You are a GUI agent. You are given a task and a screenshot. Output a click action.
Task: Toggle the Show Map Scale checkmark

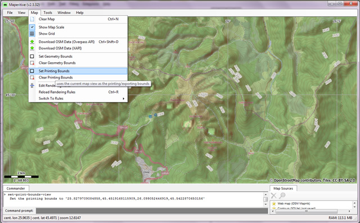32,27
